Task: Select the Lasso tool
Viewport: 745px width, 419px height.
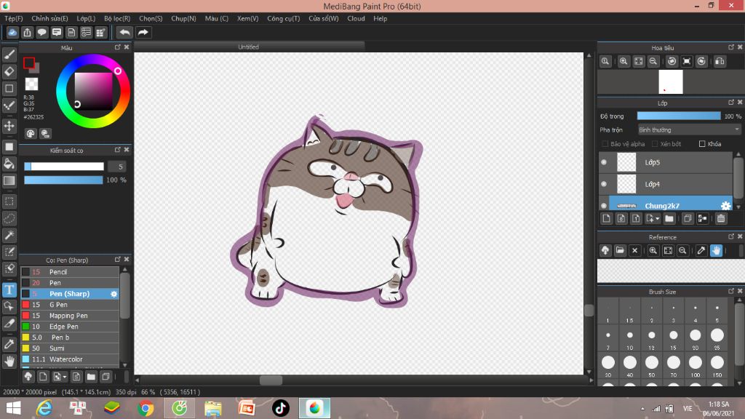Action: [9, 218]
